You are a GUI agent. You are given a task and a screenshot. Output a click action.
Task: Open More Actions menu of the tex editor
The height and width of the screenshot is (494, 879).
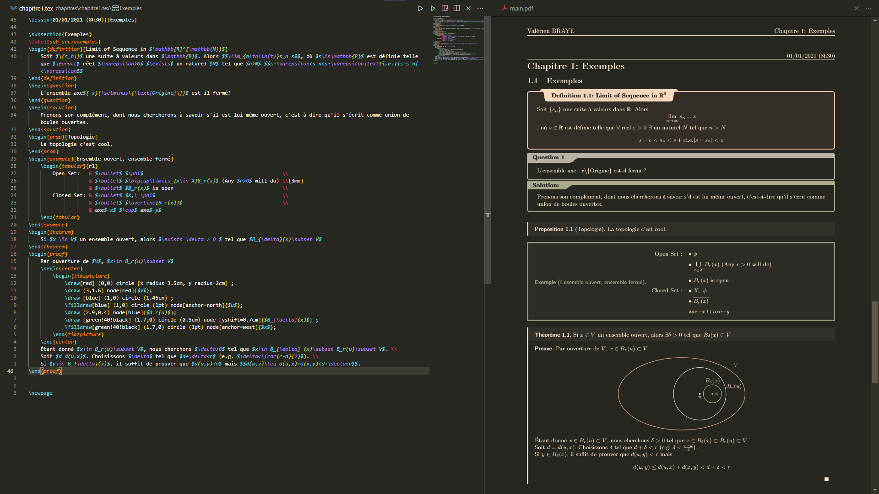(x=480, y=8)
